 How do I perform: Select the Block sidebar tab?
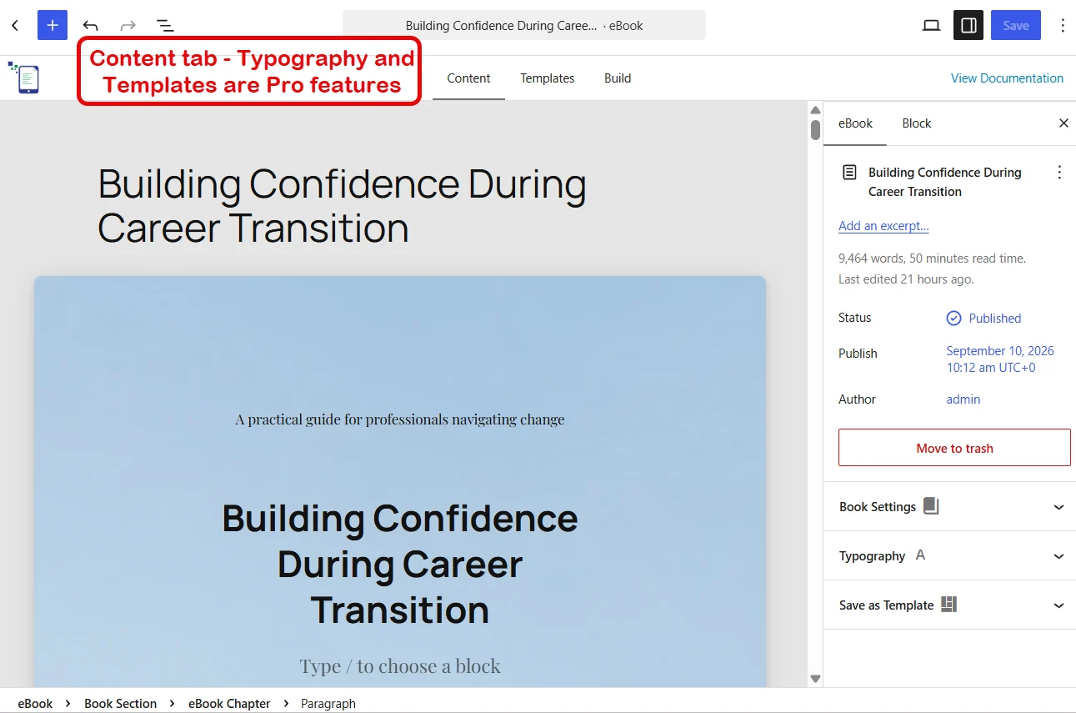pos(917,123)
